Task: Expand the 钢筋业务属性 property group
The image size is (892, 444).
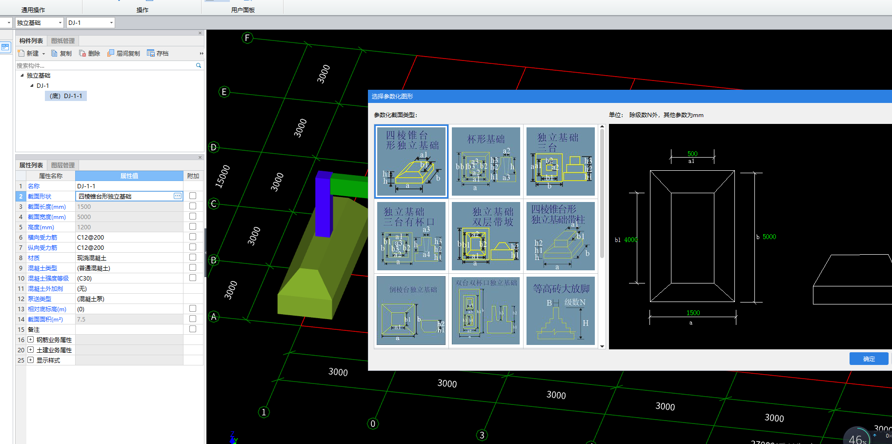Action: 31,340
